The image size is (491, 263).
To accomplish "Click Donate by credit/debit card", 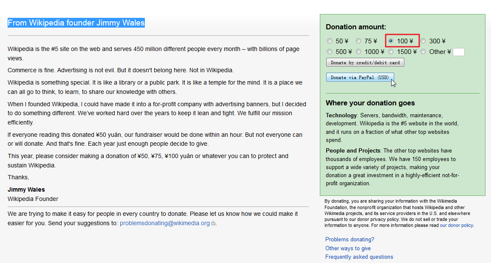I will (x=365, y=62).
